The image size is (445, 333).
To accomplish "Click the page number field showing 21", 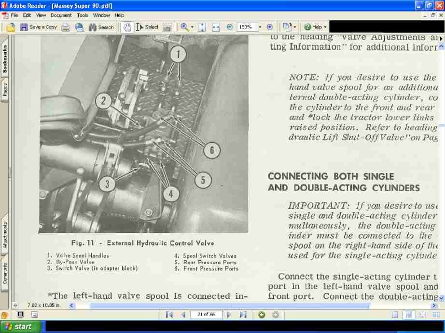I will click(206, 314).
